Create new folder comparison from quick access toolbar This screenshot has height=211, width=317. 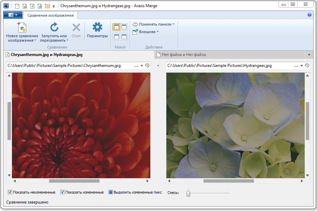pos(47,6)
